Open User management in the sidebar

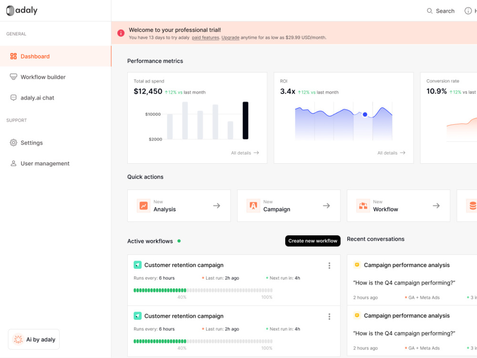56,163
